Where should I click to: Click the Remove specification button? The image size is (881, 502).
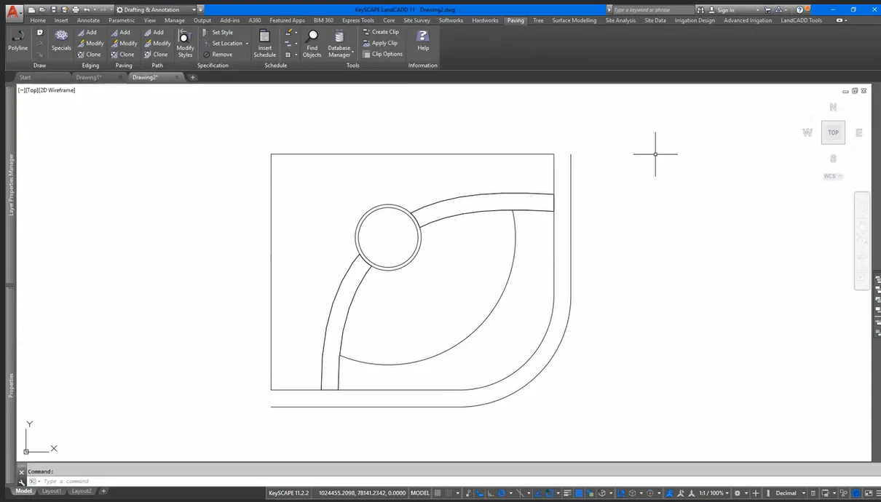point(221,54)
